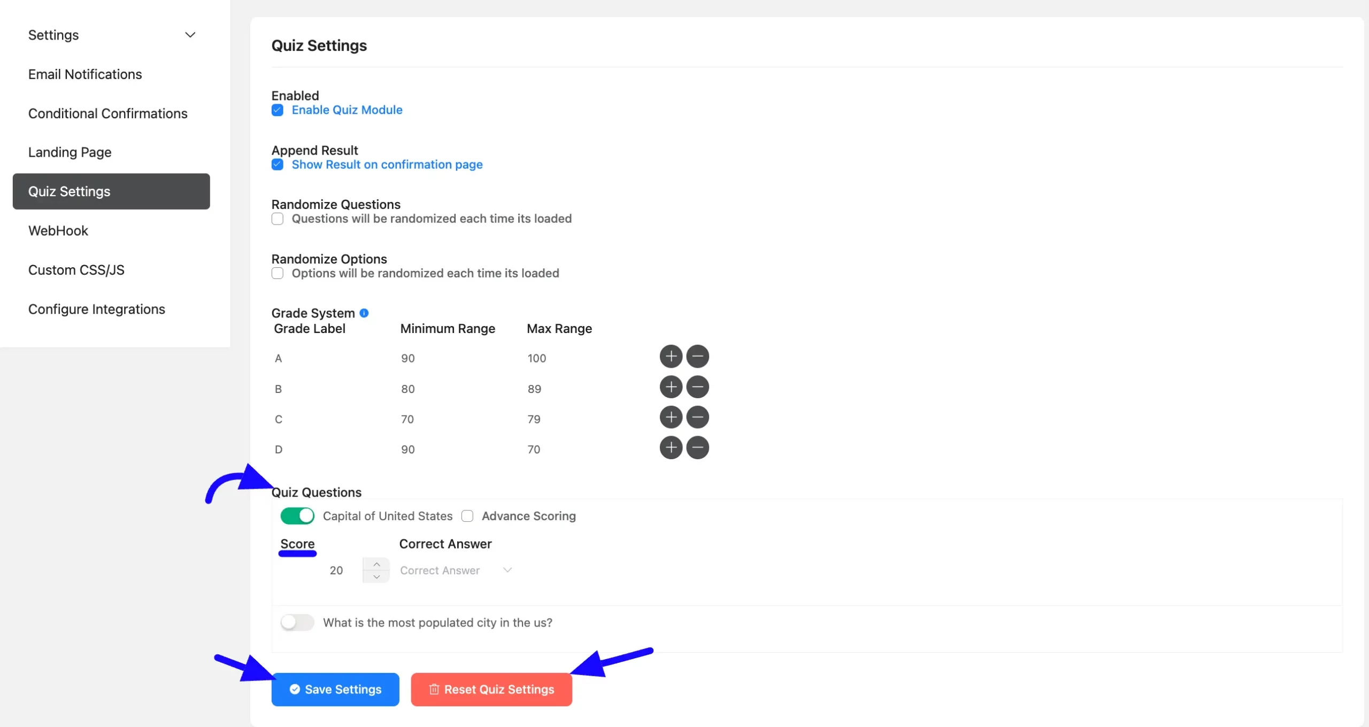Screen dimensions: 1369x727
Task: Go to WebHook settings
Action: click(x=58, y=231)
